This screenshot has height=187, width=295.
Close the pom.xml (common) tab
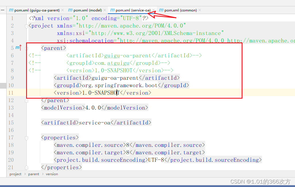tap(200, 9)
